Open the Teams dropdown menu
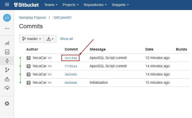This screenshot has width=192, height=118. pos(51,5)
